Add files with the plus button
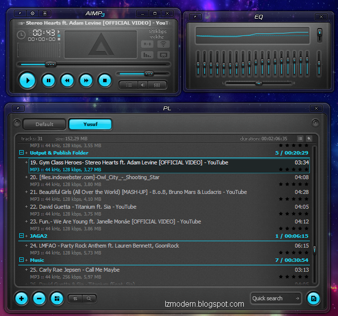 coord(21,299)
